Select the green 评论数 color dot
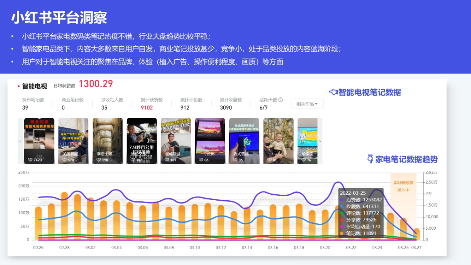Image resolution: width=471 pixels, height=265 pixels. point(341,213)
